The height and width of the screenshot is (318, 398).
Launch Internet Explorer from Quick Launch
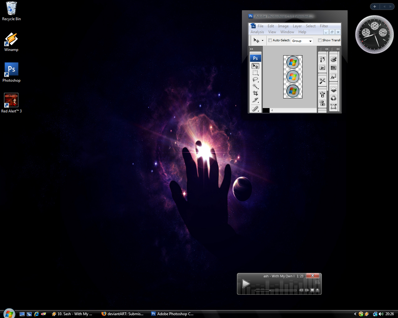pyautogui.click(x=36, y=314)
